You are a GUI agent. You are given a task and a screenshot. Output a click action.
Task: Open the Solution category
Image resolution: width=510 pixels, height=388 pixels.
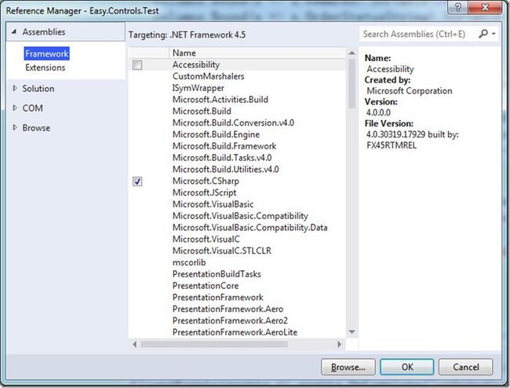[x=38, y=89]
